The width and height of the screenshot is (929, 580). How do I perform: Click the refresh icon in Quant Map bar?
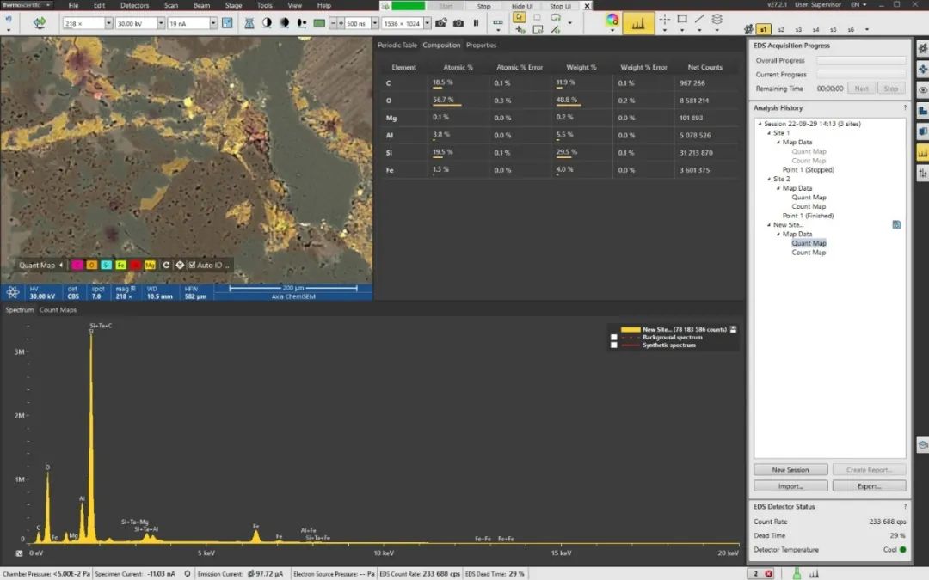pyautogui.click(x=166, y=266)
